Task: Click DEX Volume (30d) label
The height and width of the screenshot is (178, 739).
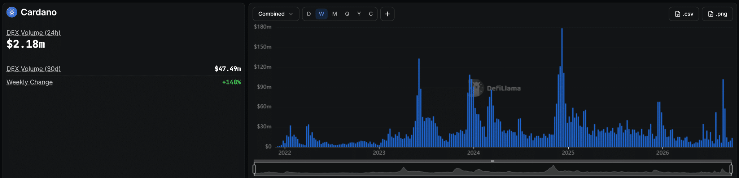Action: tap(34, 69)
